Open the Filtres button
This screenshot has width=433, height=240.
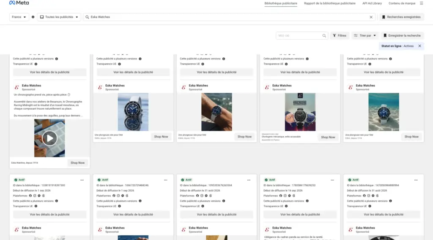pyautogui.click(x=340, y=35)
